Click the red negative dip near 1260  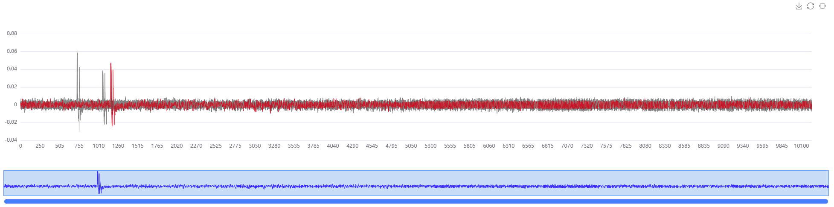click(112, 126)
